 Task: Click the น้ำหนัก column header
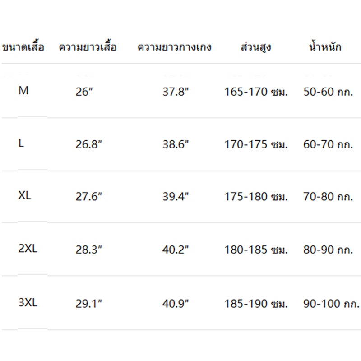click(x=325, y=46)
